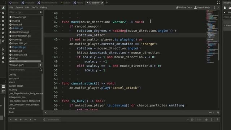This screenshot has height=130, width=231.
Task: Open Room.gd in the script list
Action: [x=17, y=51]
